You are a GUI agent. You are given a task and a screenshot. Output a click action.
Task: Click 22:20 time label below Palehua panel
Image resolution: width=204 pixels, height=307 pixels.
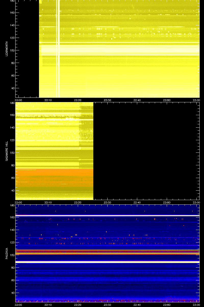(x=78, y=305)
